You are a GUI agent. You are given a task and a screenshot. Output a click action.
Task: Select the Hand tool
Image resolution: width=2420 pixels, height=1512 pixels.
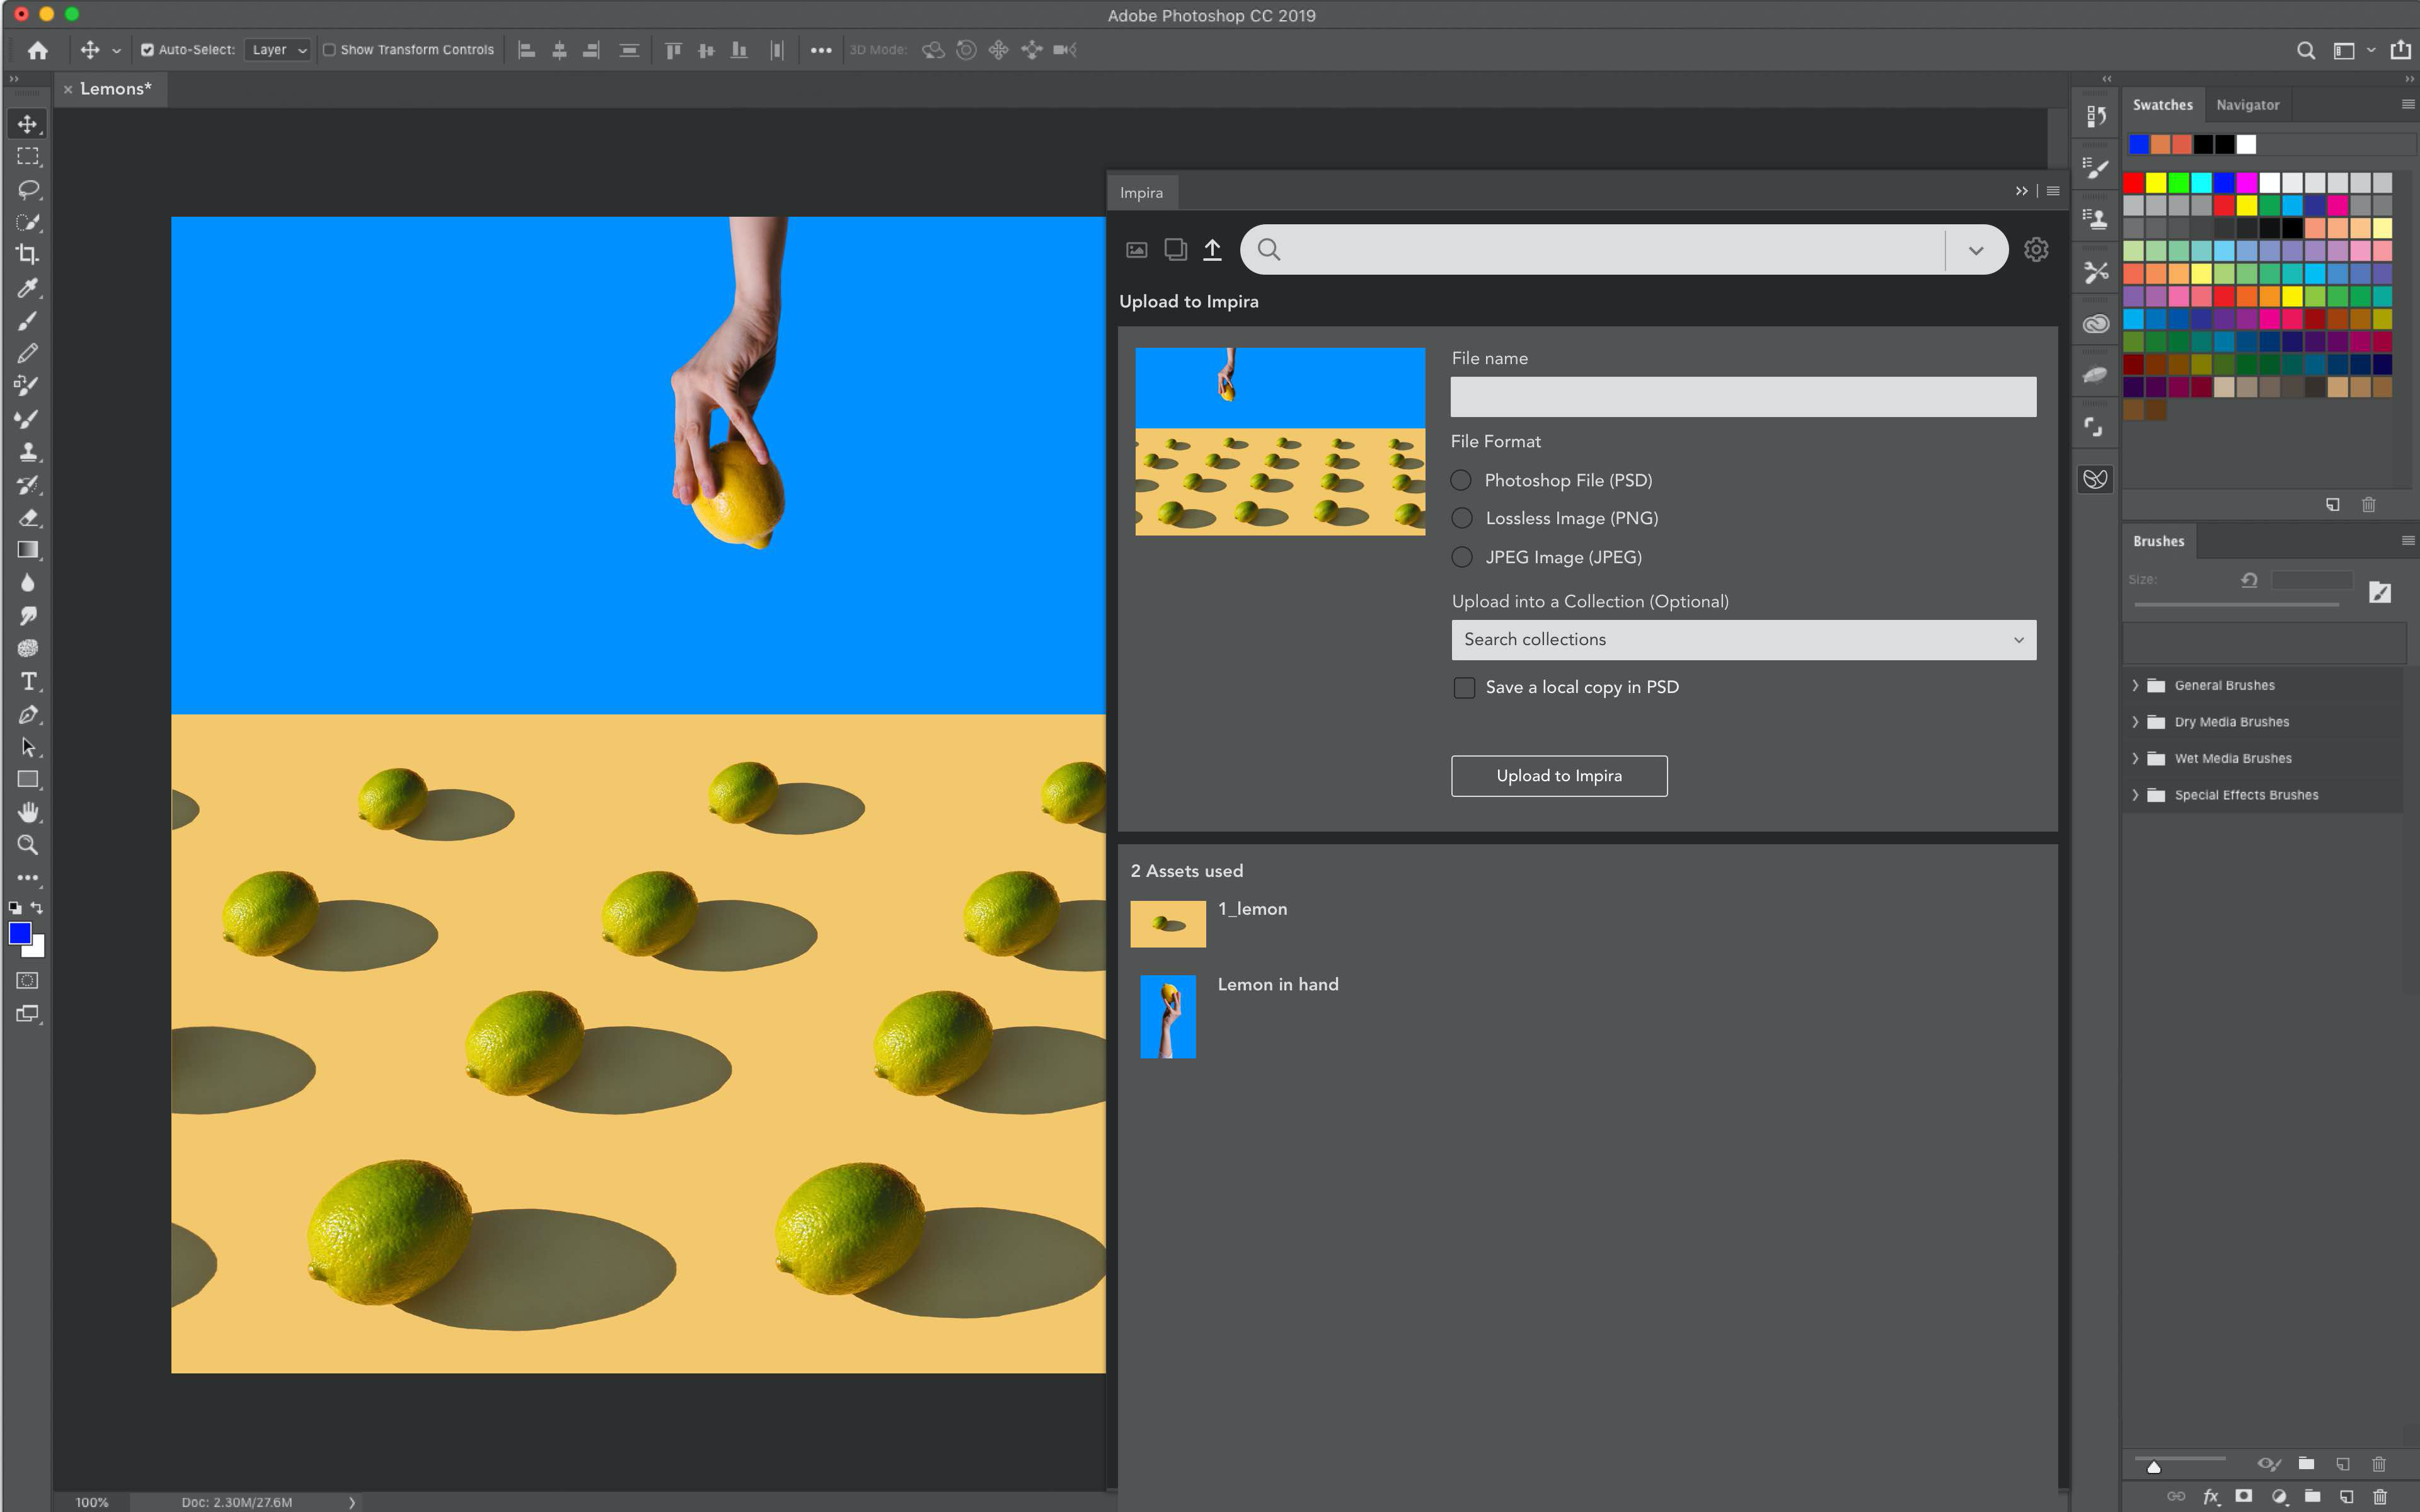coord(28,812)
